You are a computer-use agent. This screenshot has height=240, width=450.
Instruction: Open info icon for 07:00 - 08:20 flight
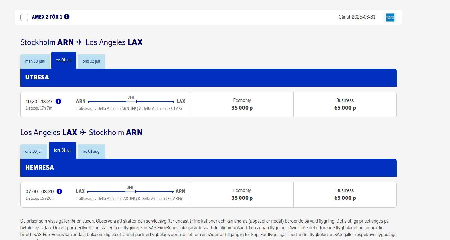click(59, 191)
